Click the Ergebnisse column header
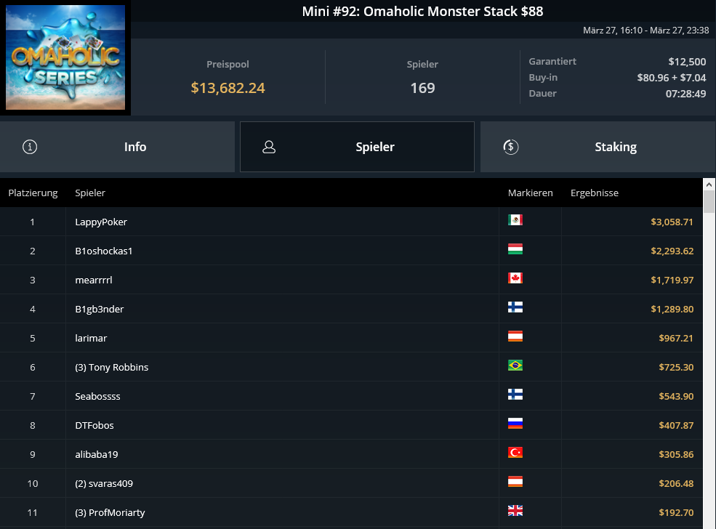The image size is (716, 529). [594, 193]
